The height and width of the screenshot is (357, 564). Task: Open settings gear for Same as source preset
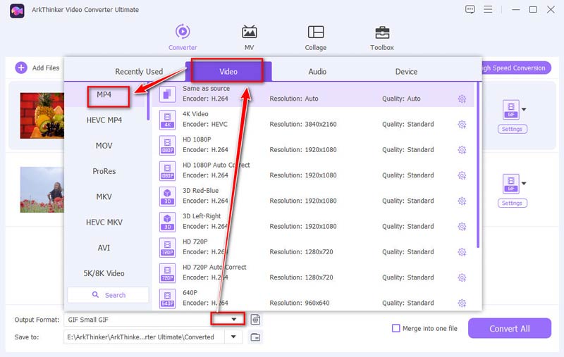click(462, 99)
